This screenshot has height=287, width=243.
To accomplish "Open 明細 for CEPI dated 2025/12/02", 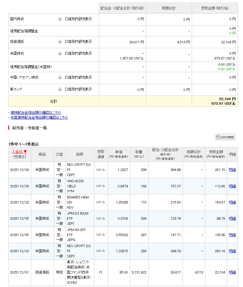I will coord(232,251).
